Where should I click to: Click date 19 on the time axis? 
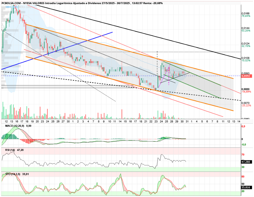[x=32, y=122]
